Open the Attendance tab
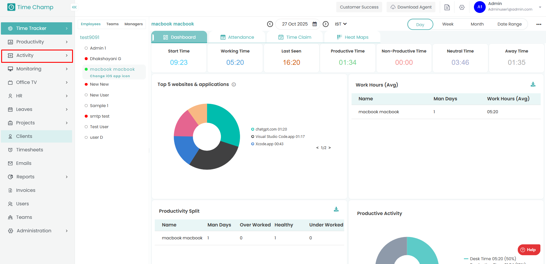The height and width of the screenshot is (264, 546). tap(237, 37)
